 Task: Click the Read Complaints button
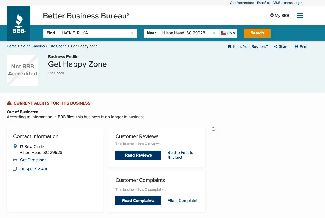point(138,201)
